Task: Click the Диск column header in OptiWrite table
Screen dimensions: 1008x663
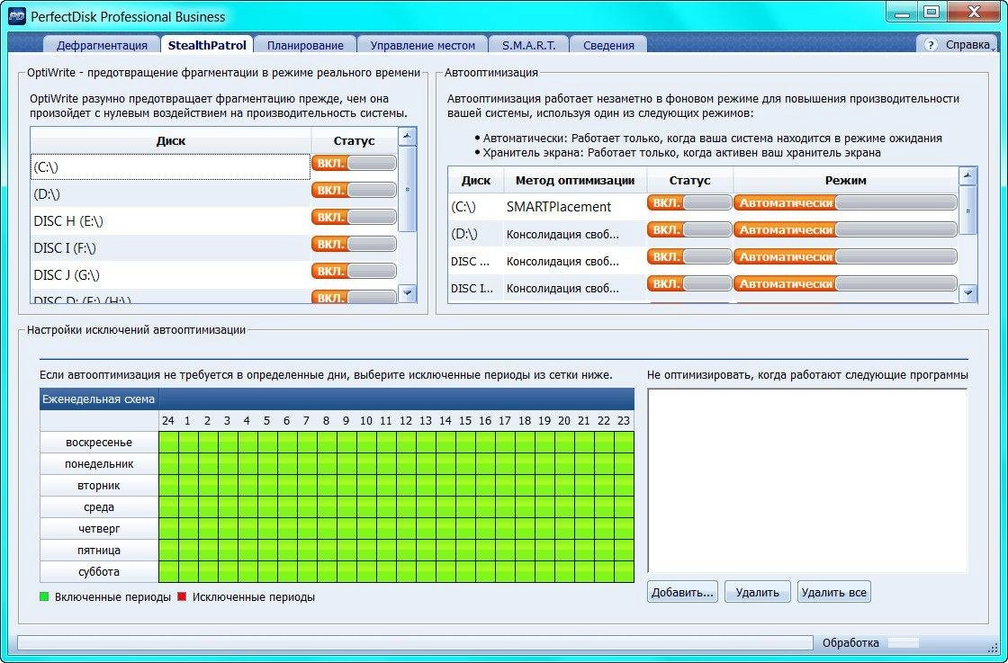Action: [x=170, y=140]
